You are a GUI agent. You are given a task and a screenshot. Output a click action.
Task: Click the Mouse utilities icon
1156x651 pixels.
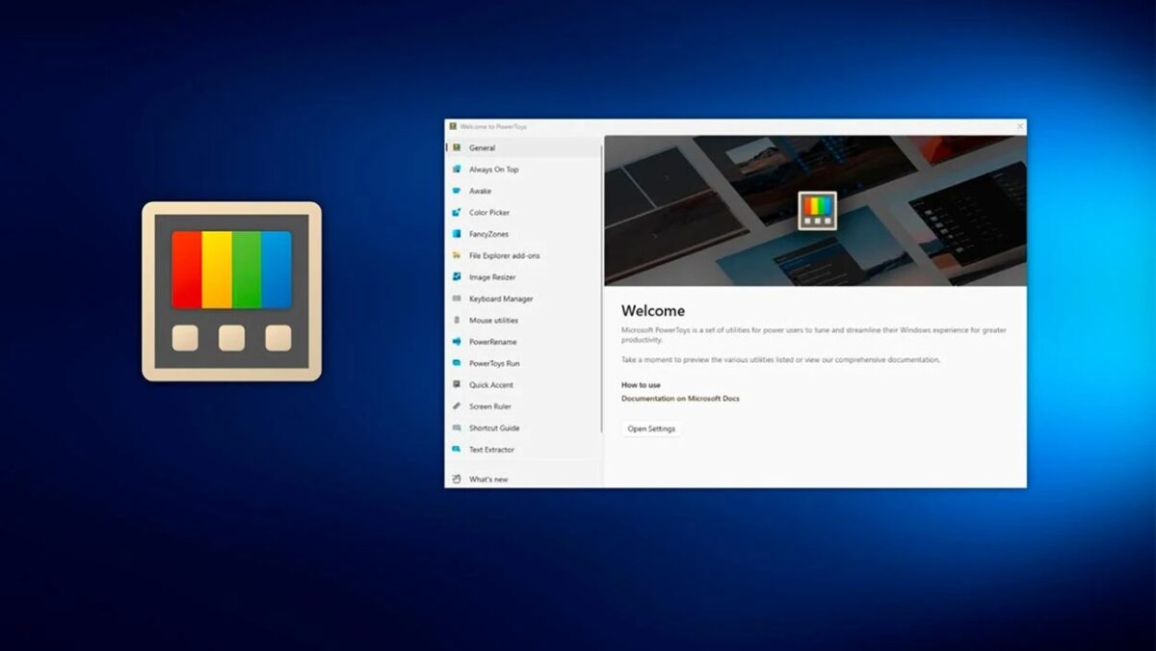[457, 320]
